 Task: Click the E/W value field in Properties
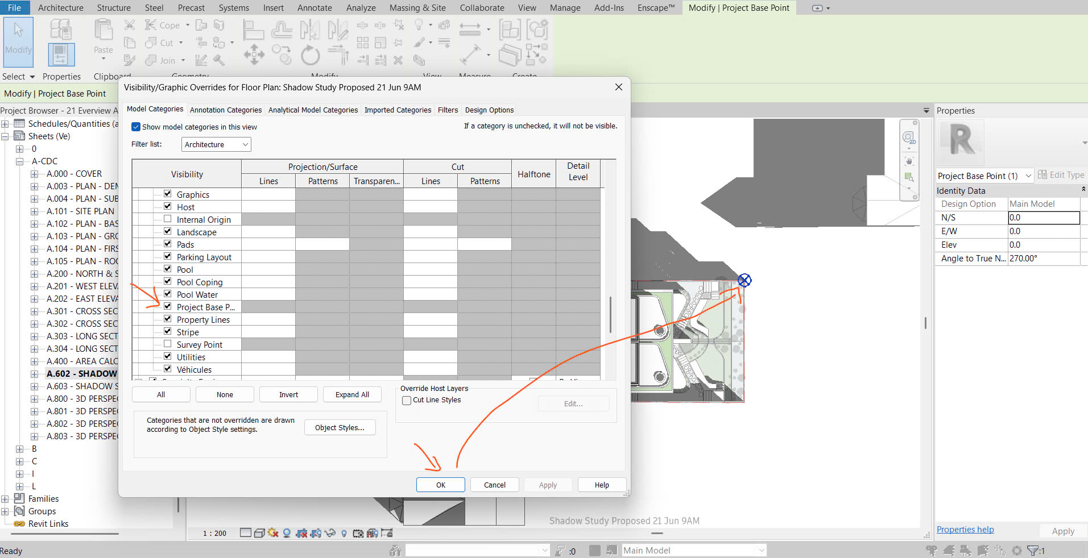[1043, 231]
